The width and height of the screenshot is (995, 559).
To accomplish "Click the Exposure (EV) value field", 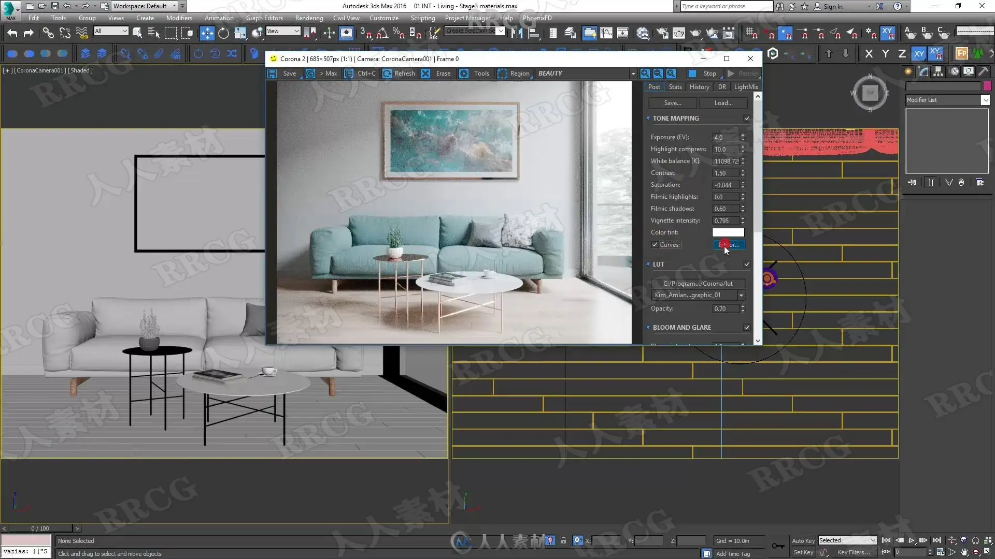I will tap(725, 138).
